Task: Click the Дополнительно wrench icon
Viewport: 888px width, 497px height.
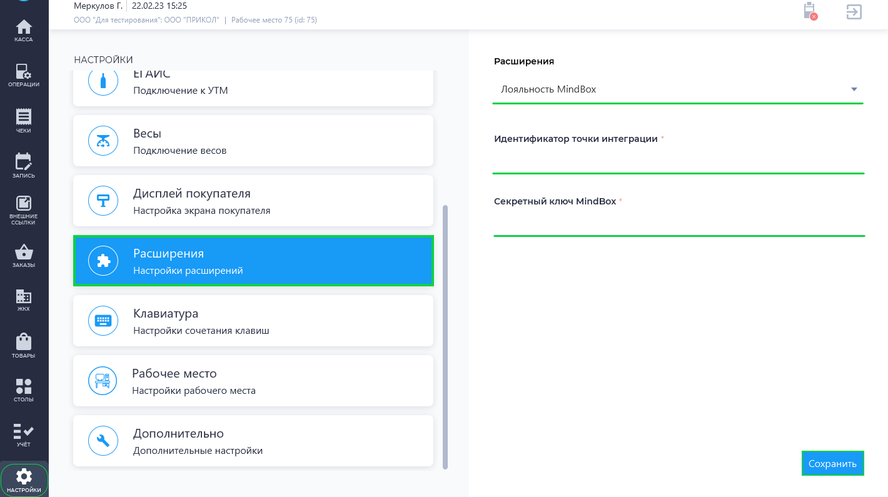Action: (103, 441)
